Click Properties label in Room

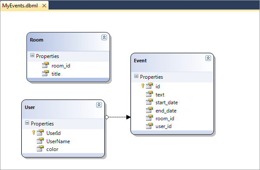tap(47, 56)
